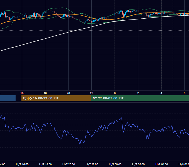
Task: Click the hour 22 axis label
Action: (92, 93)
